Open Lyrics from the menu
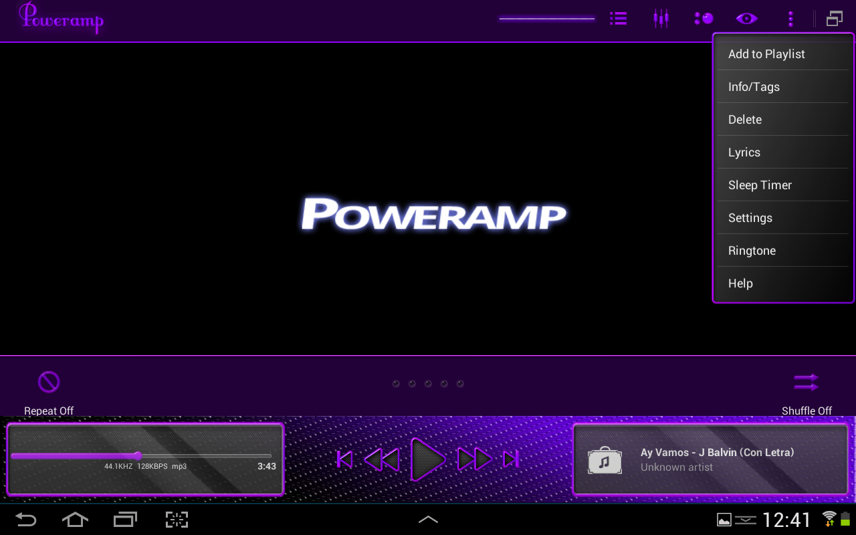Screen dimensions: 856x535 782,152
